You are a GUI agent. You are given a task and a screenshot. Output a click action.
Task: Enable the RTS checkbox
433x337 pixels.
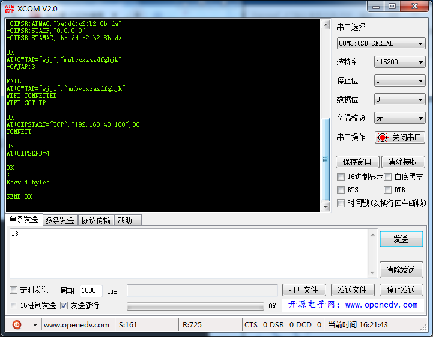[341, 190]
